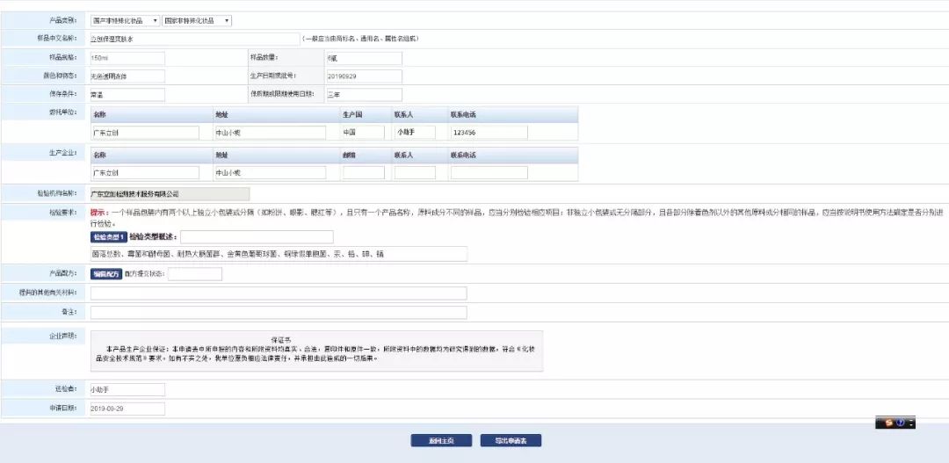The width and height of the screenshot is (949, 463).
Task: Expand the second product category dropdown
Action: (197, 20)
